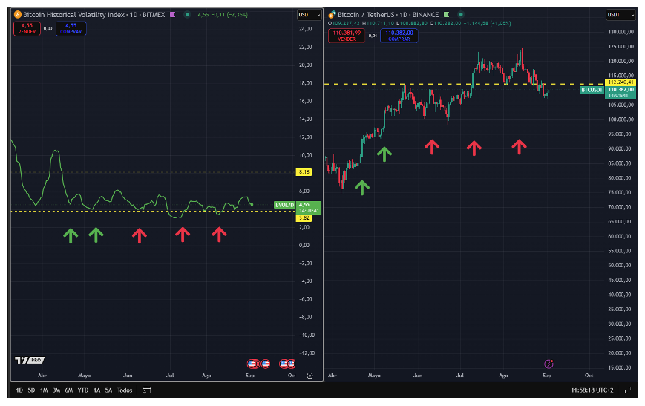Click the 4,55 −0,11 (−2,36%) change text
Viewport: 645px width, 406px height.
(x=223, y=14)
